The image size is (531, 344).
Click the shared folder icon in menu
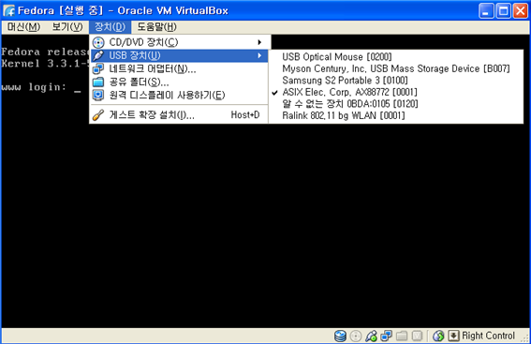98,82
